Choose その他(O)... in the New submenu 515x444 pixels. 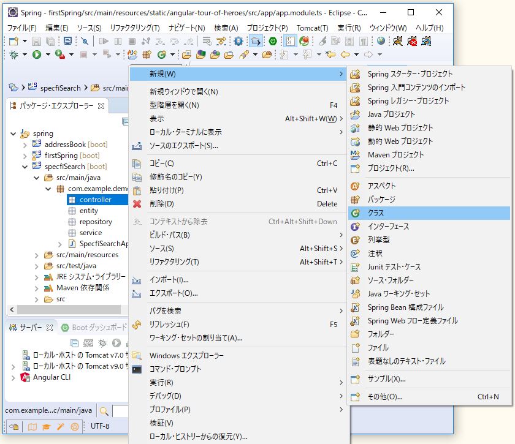[429, 397]
